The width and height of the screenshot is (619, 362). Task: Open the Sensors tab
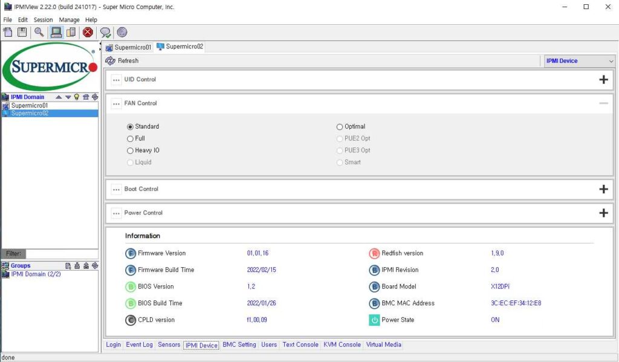[x=169, y=344]
